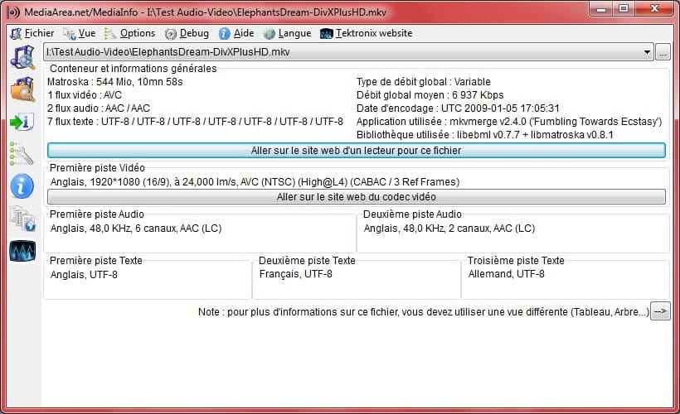Open the Debug menu
This screenshot has height=414, width=680.
187,33
